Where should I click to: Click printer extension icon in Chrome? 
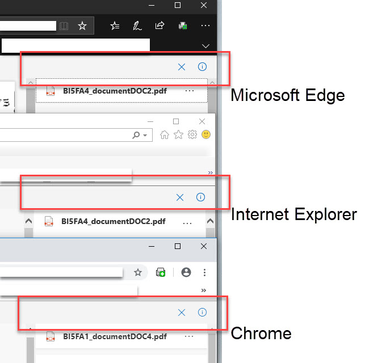tap(161, 272)
